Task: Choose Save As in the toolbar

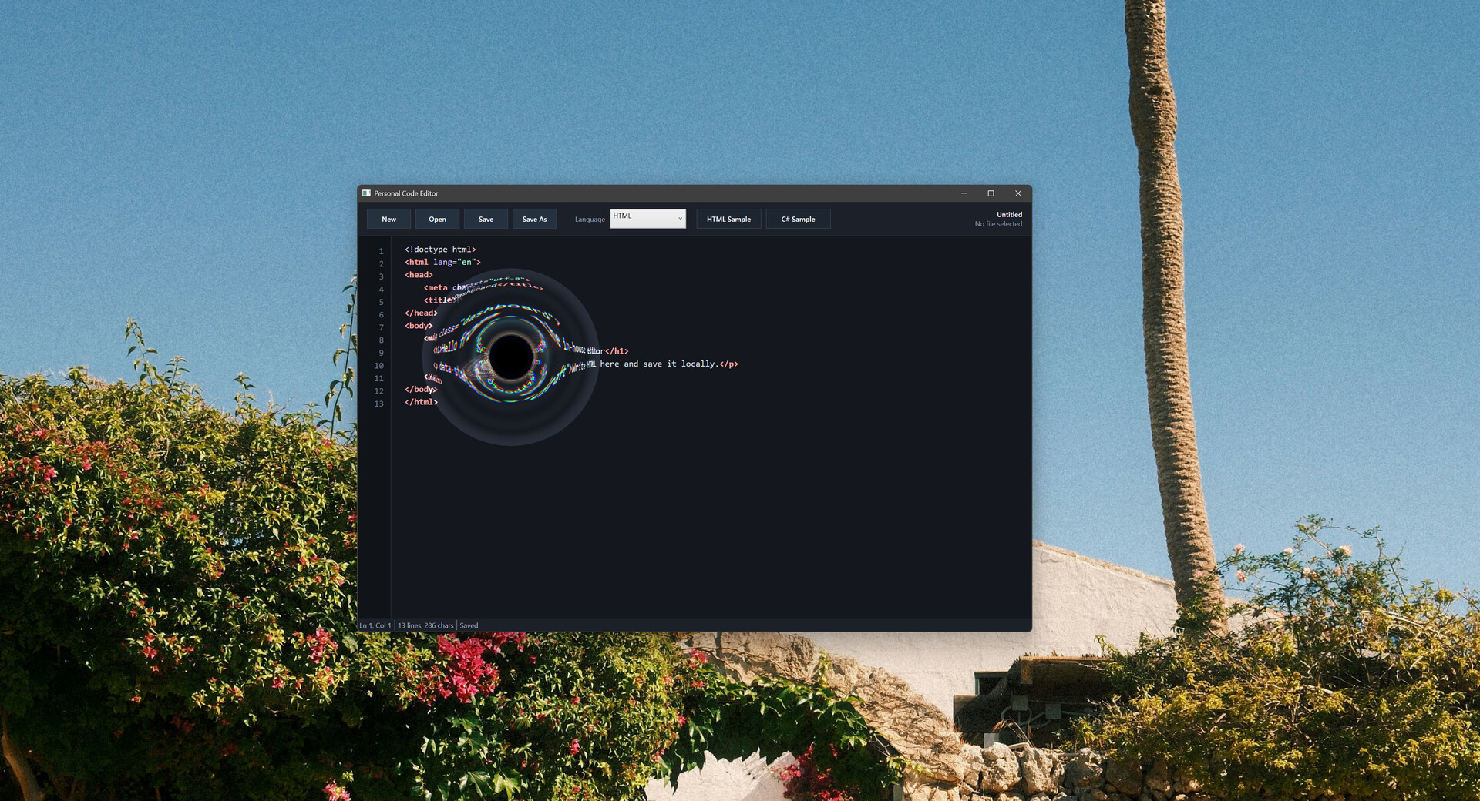Action: tap(534, 220)
